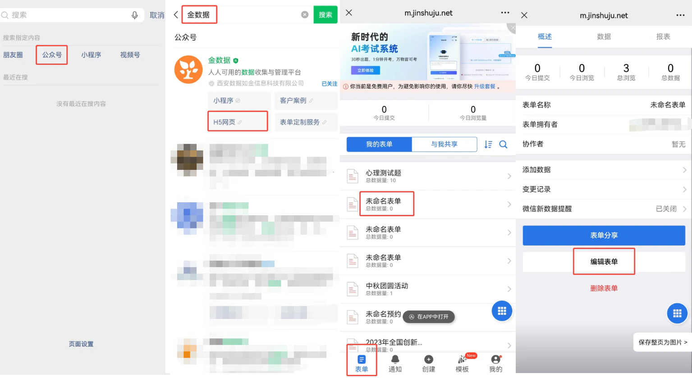
Task: Click blue 表单分享 button
Action: pyautogui.click(x=604, y=236)
